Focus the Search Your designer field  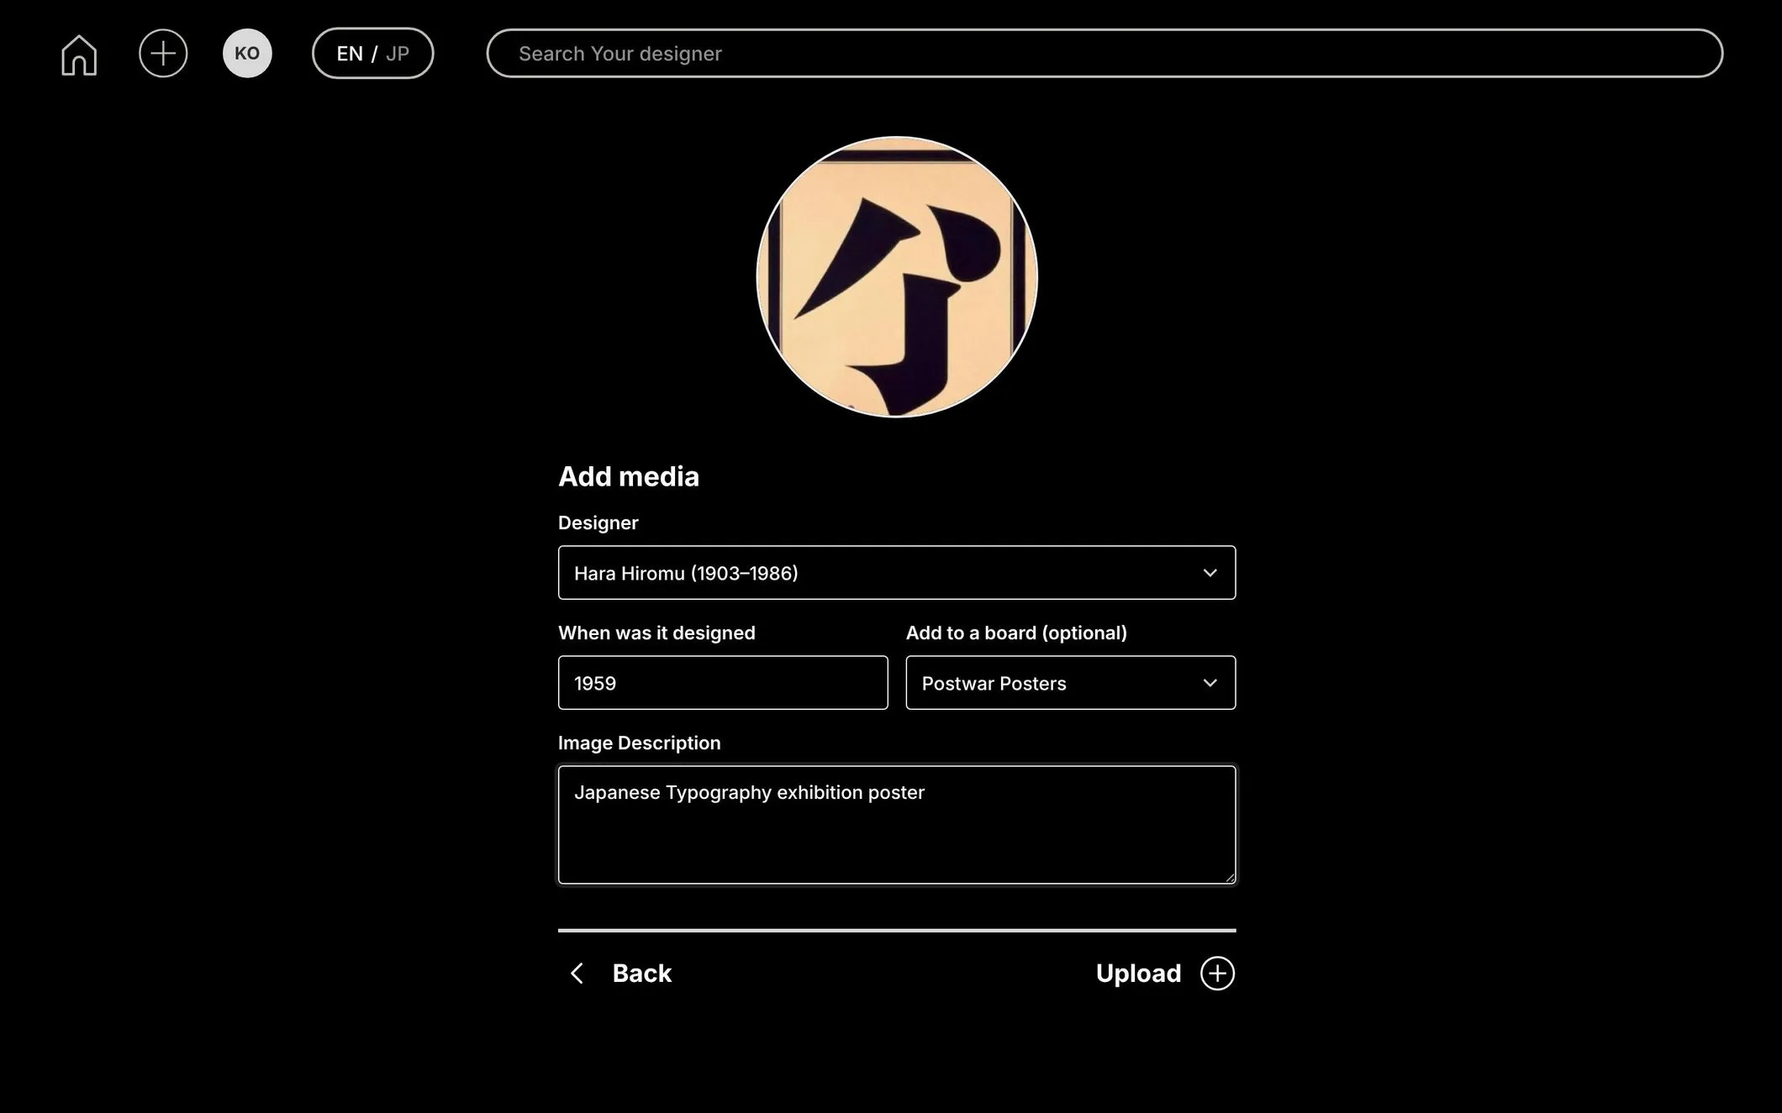click(1105, 54)
